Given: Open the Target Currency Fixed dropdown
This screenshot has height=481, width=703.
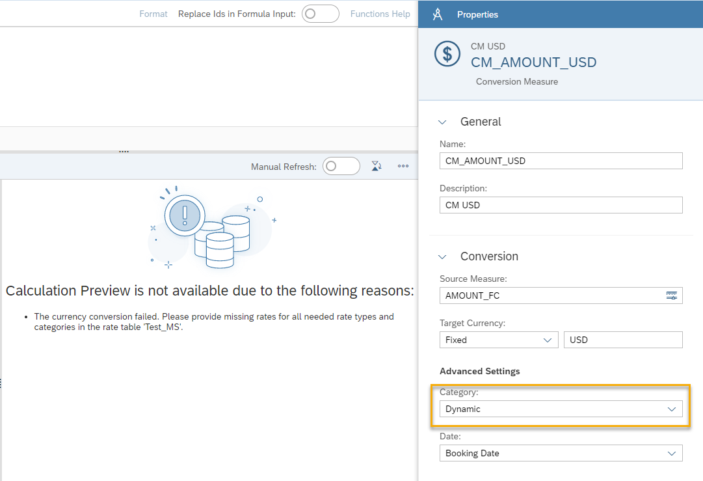Looking at the screenshot, I should (x=499, y=340).
